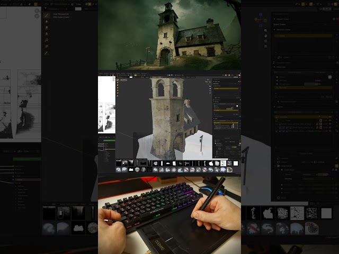
Task: Click the hand pan icon in the background viewport
Action: tap(265, 35)
